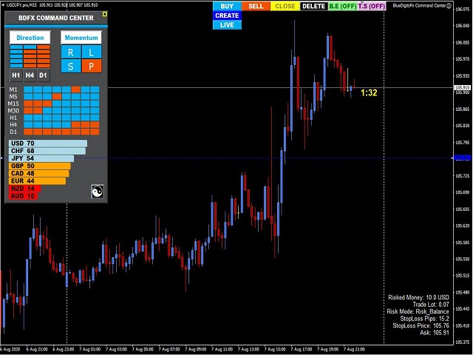The width and height of the screenshot is (473, 355).
Task: Click the Risk Mode: Risk_Balance text
Action: 418,311
